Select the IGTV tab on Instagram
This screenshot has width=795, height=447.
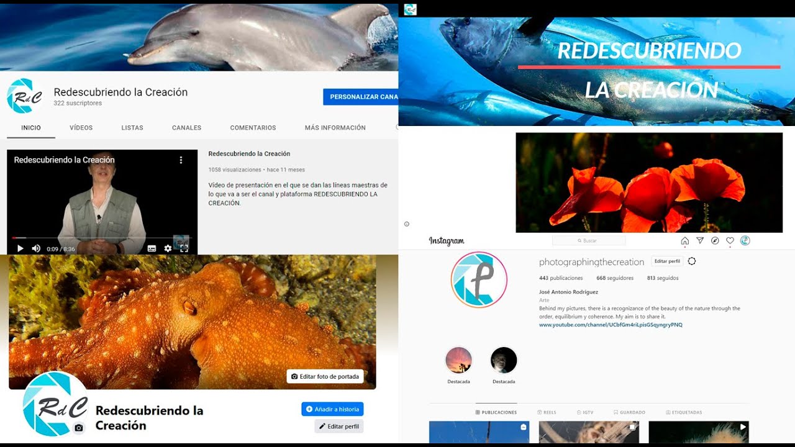pyautogui.click(x=584, y=412)
